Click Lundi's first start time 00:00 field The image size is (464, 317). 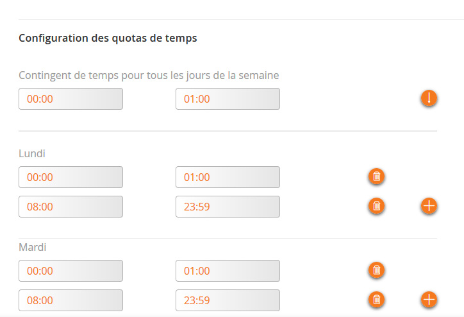pos(70,177)
